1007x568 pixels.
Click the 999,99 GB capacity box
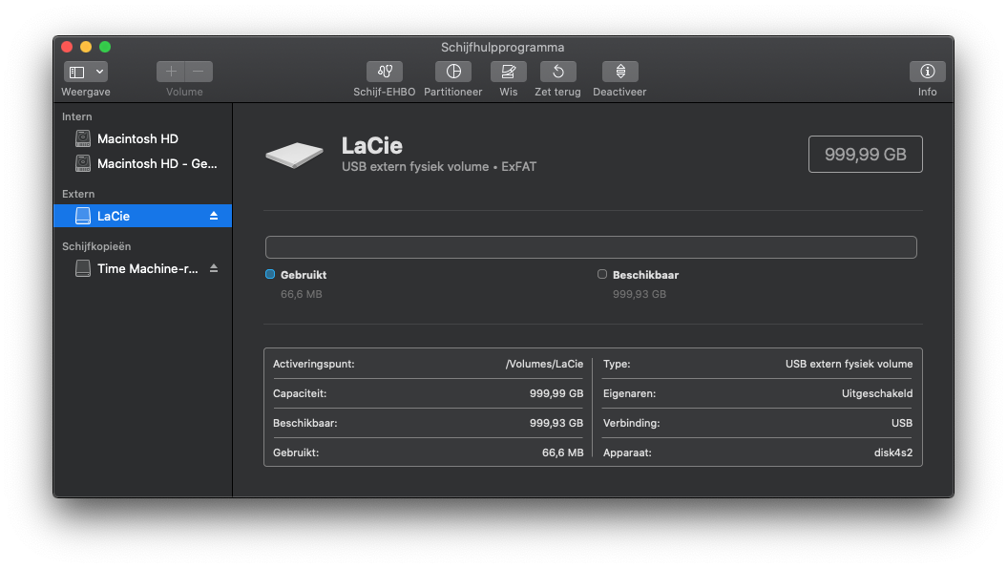pos(865,155)
